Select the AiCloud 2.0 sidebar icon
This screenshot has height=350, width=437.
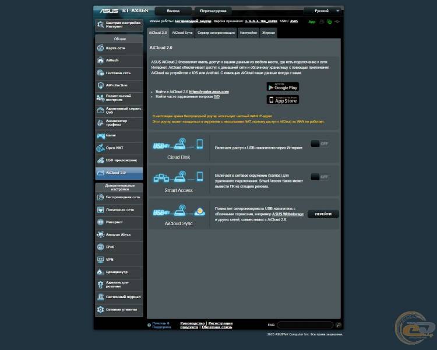tap(101, 173)
